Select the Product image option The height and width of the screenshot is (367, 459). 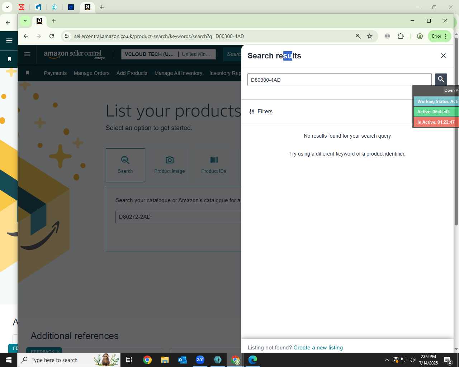pyautogui.click(x=170, y=165)
